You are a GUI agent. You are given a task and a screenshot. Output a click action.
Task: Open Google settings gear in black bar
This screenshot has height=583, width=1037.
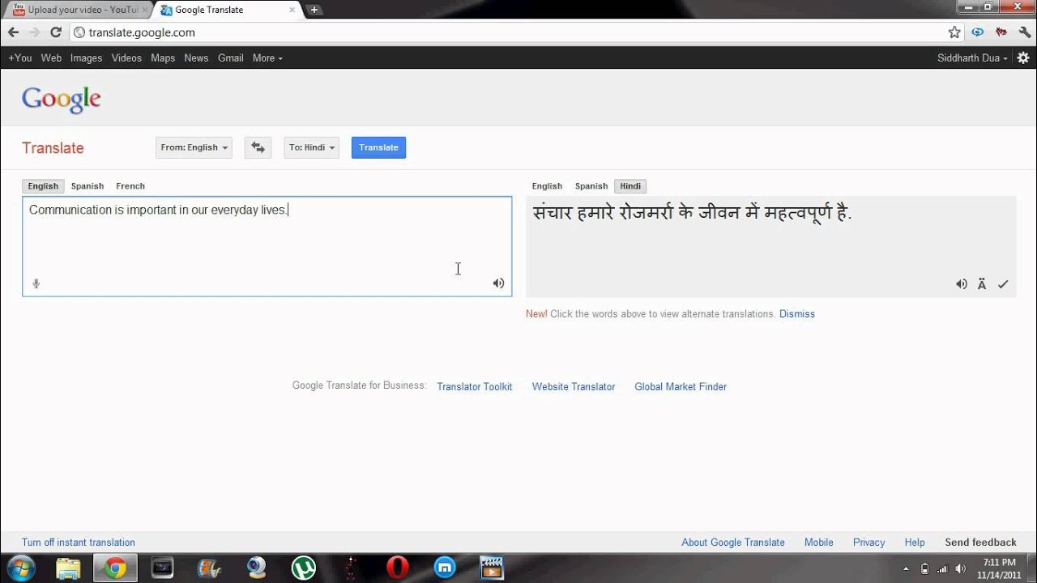pos(1023,58)
